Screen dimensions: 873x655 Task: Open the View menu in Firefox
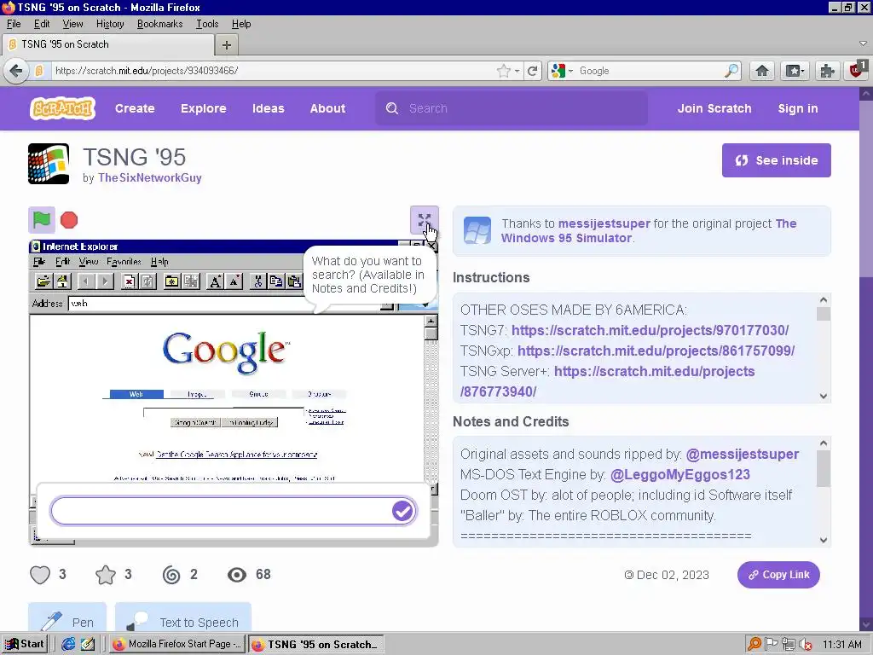(72, 24)
